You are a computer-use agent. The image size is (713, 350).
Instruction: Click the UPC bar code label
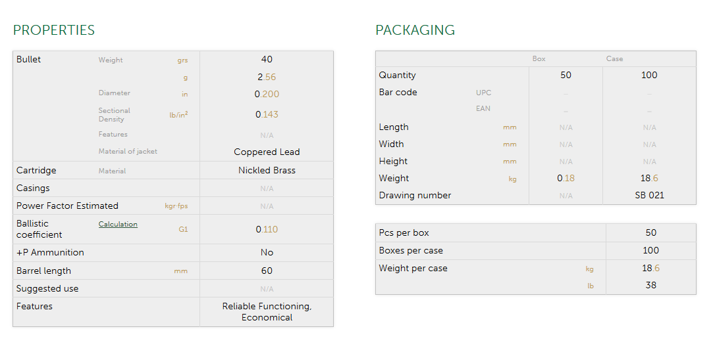click(x=483, y=93)
